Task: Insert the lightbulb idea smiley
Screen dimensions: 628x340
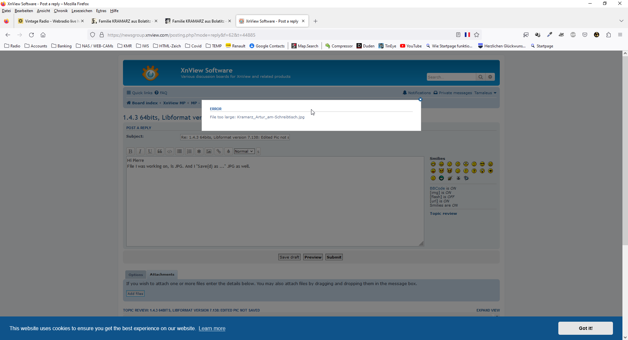Action: (482, 171)
